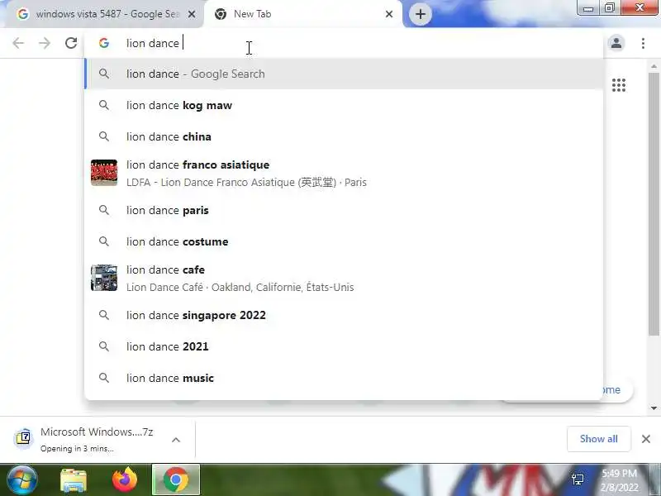Screen dimensions: 661x496
Task: Choose the 'lion dance 2021' suggestion
Action: click(344, 346)
